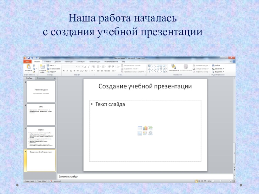Click the Экспресс-стили (Quick Styles) icon
This screenshot has width=259, height=194.
coord(186,67)
